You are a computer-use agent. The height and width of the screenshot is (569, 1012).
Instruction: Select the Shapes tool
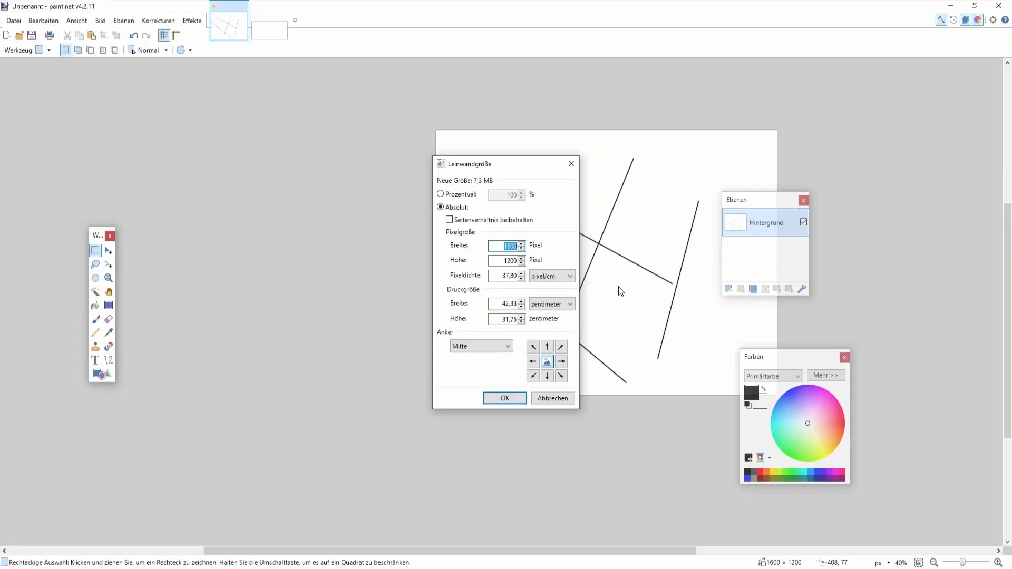click(102, 374)
